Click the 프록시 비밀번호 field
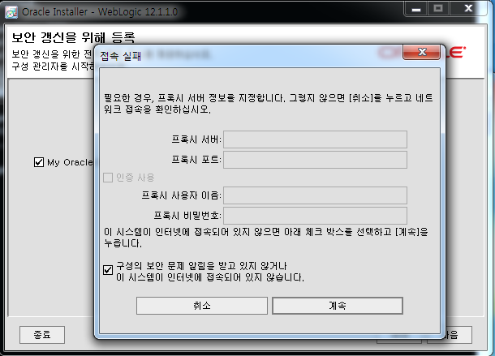Viewport: 495px width, 356px height. pyautogui.click(x=315, y=216)
